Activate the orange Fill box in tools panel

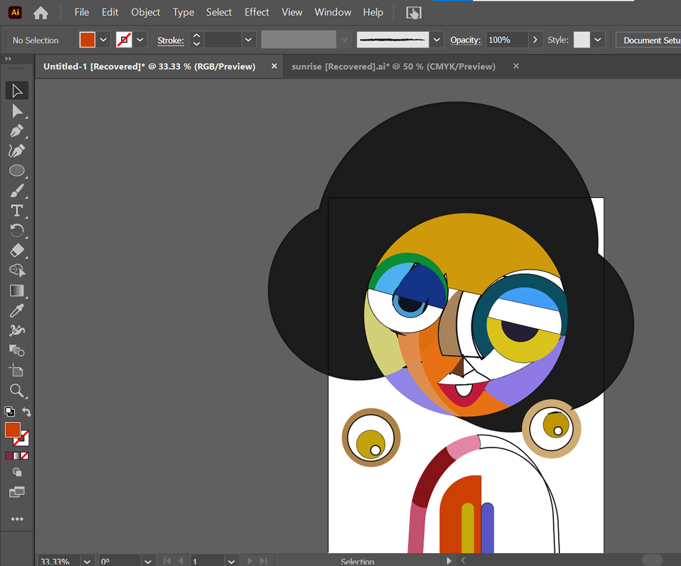pyautogui.click(x=12, y=430)
